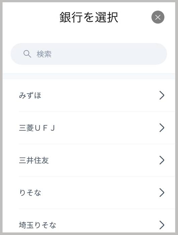Screen dimensions: 178x235
Task: Open the right arrow beside りそな
Action: [162, 192]
